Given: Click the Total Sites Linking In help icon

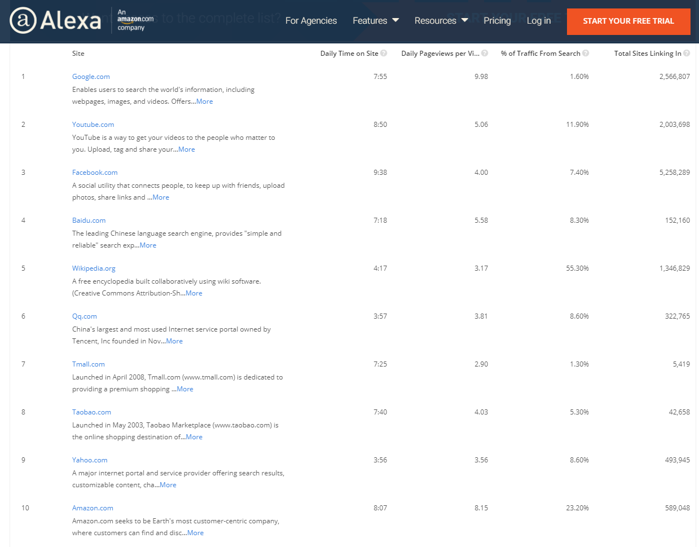Looking at the screenshot, I should 687,53.
